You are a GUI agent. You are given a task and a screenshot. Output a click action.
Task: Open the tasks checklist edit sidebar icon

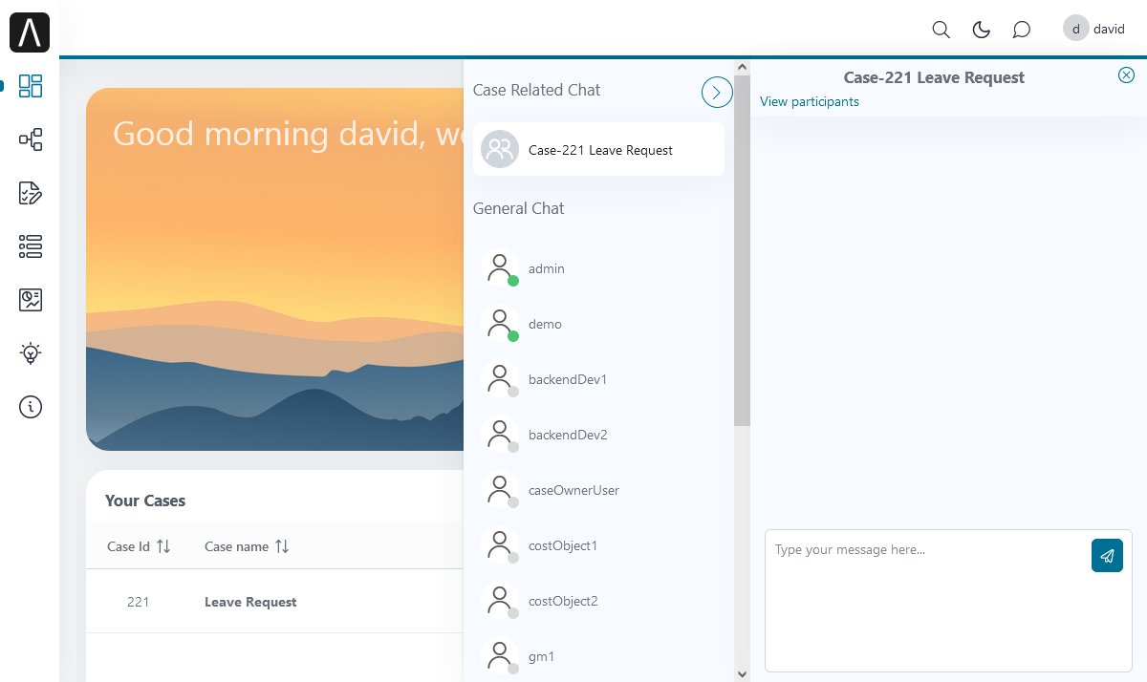point(31,193)
